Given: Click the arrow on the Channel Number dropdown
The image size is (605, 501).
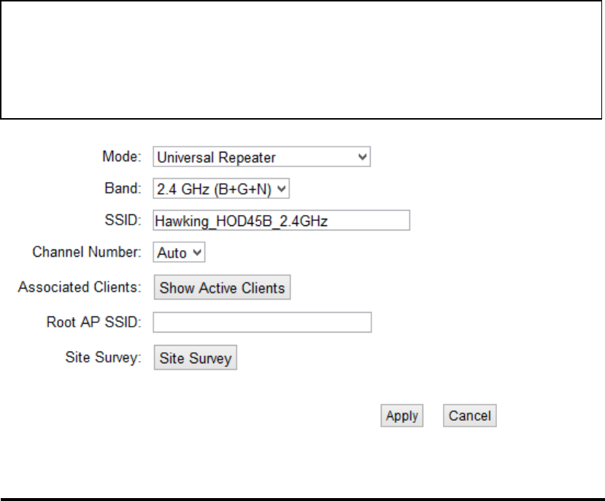Looking at the screenshot, I should (x=197, y=252).
